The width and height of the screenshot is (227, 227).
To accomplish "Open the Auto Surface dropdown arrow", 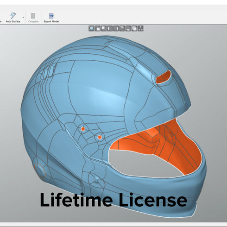I will tap(23, 18).
